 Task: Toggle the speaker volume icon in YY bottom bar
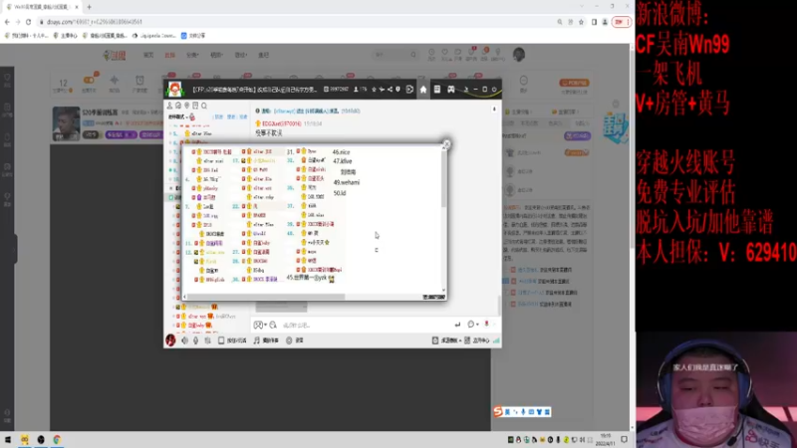coord(185,340)
